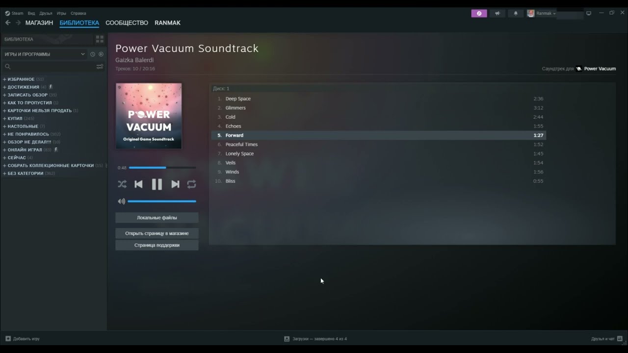
Task: Open the Друзья menu
Action: click(46, 13)
